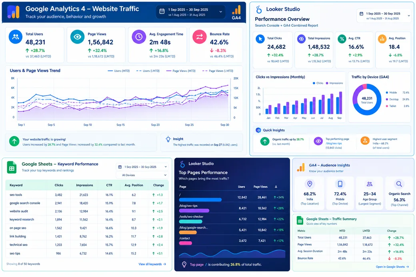Sort keyword table by Clicks column header

(x=59, y=185)
